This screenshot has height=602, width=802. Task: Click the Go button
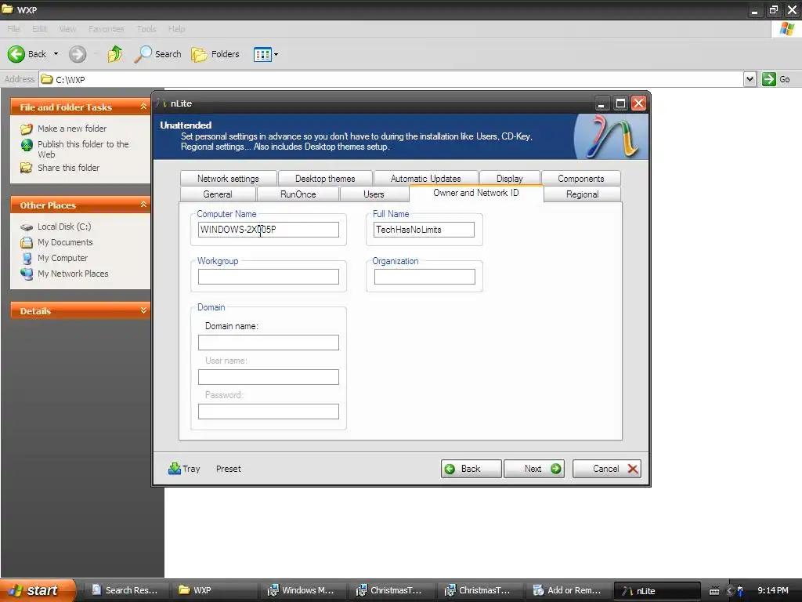click(776, 79)
